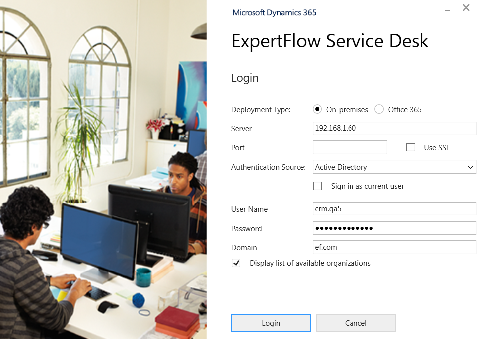Click the office photo on the left
491x339 pixels.
click(103, 169)
